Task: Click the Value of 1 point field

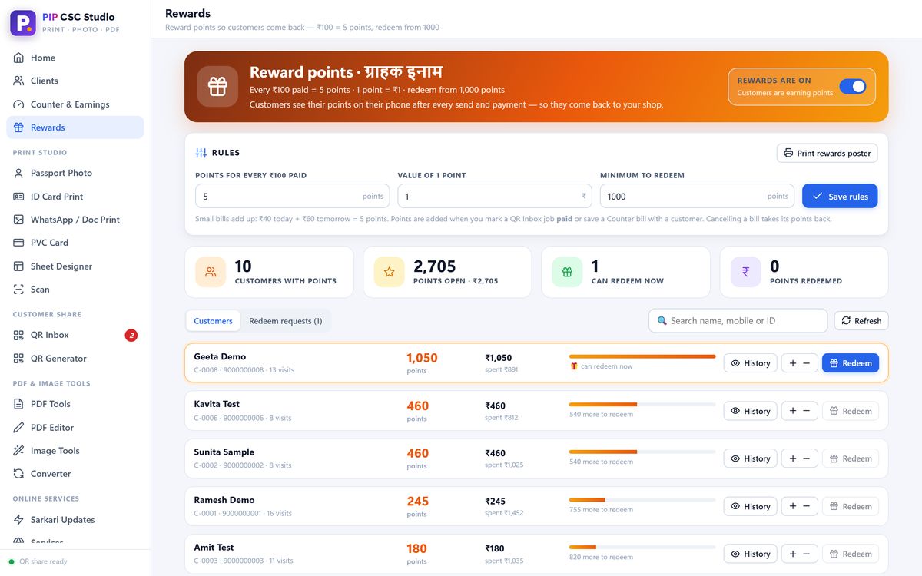Action: point(495,196)
